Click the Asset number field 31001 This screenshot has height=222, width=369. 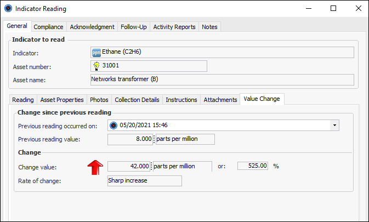(149, 66)
